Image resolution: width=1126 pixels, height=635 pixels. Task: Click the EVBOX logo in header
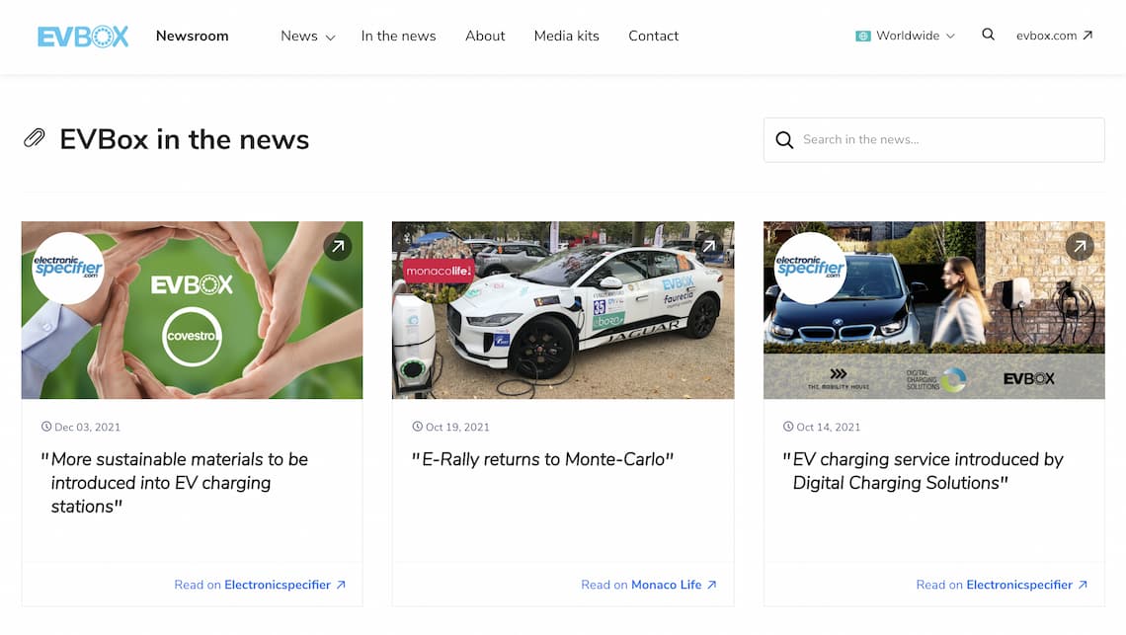coord(83,36)
